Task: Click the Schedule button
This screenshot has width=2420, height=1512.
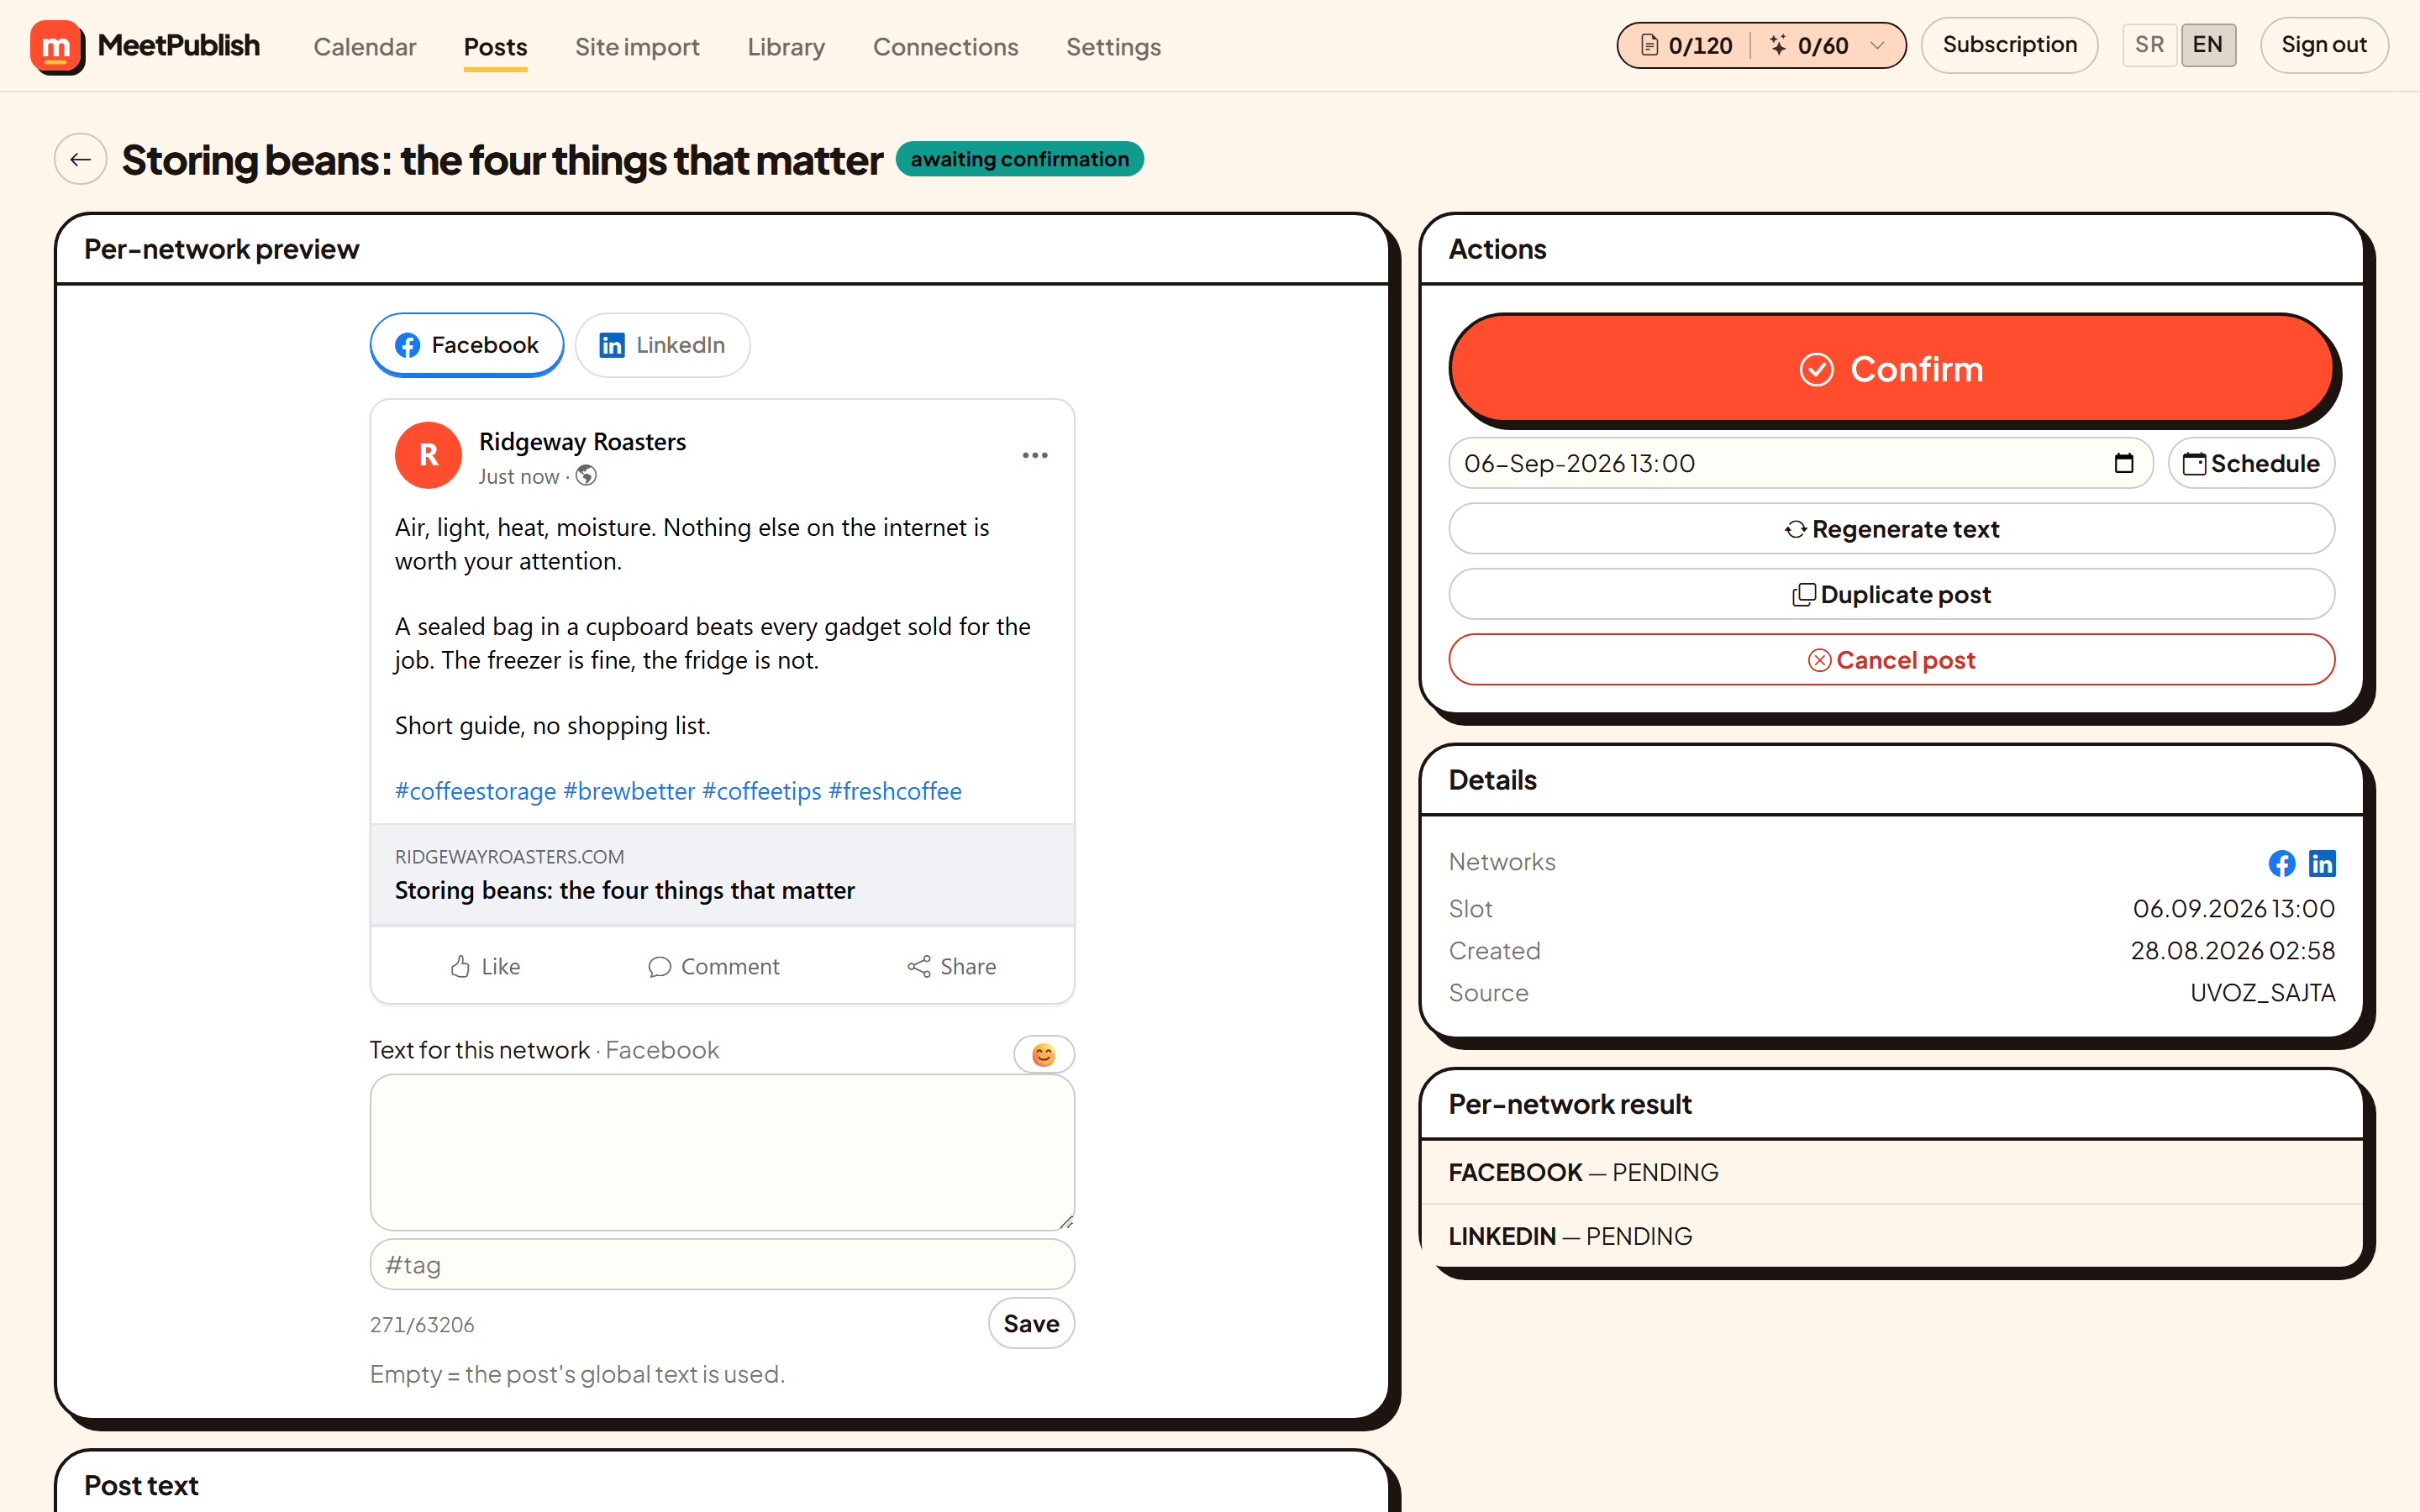Action: pyautogui.click(x=2251, y=463)
